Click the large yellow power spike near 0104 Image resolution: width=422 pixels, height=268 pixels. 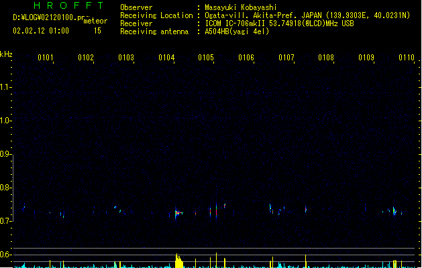tap(178, 261)
